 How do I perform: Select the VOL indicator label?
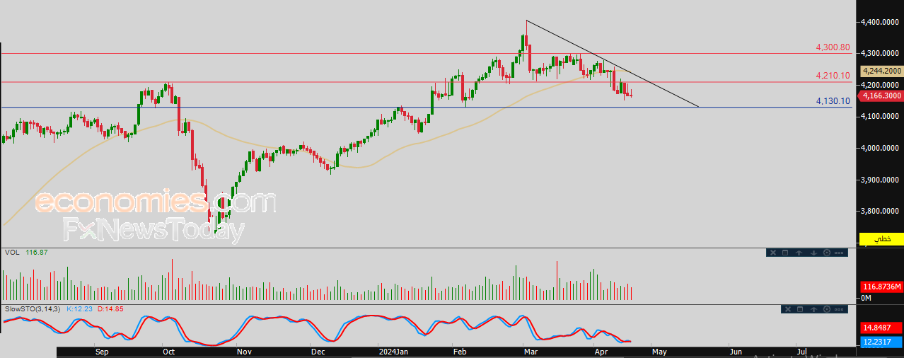(x=12, y=252)
